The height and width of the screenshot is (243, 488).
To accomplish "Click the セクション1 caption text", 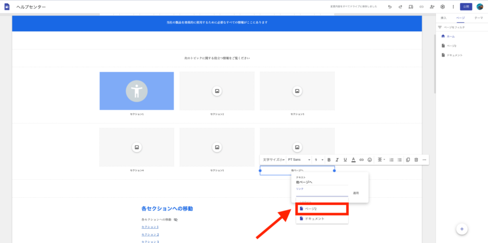I will (x=137, y=114).
